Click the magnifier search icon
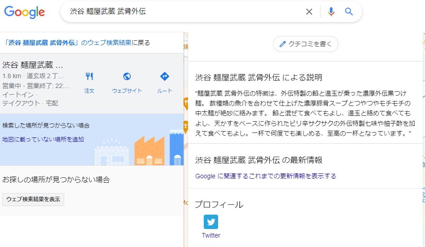 (x=349, y=12)
